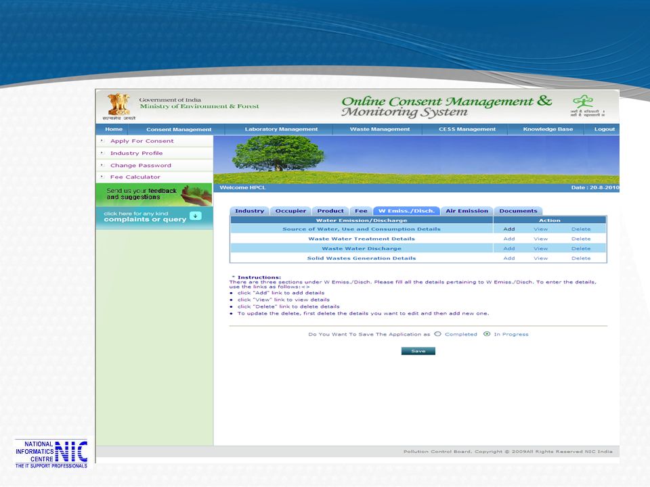Click View for Solid Wastes Generation Details
Screen dimensions: 650x487
coord(540,258)
